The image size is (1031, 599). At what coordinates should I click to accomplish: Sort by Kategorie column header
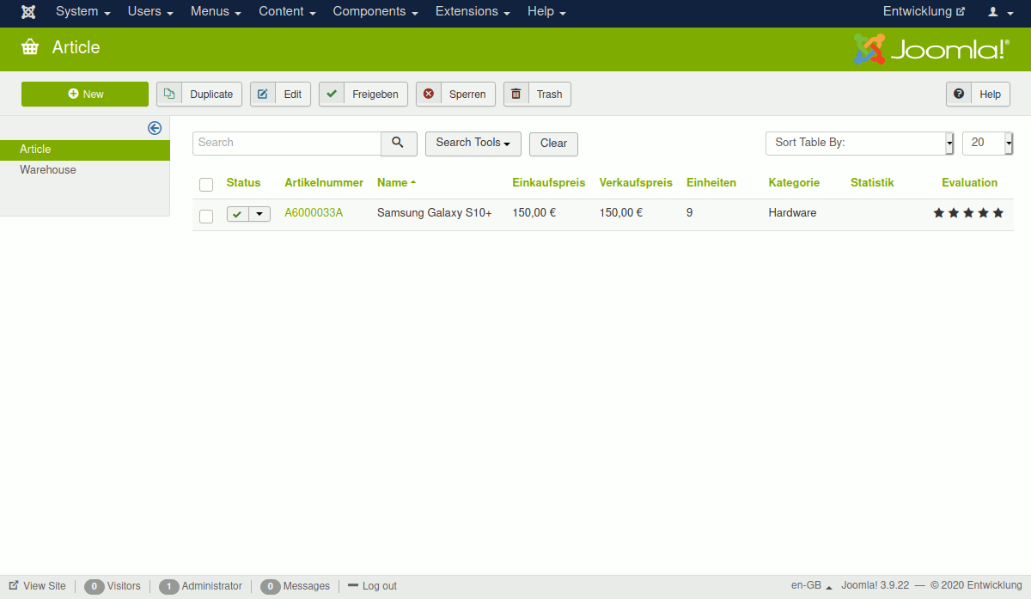tap(794, 183)
